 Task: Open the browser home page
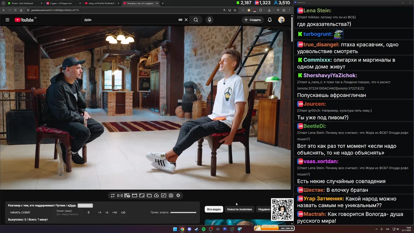tap(21, 10)
